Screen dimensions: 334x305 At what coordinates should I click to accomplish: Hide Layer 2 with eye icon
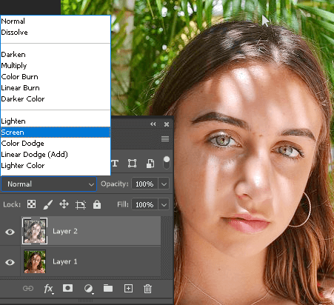click(x=10, y=232)
